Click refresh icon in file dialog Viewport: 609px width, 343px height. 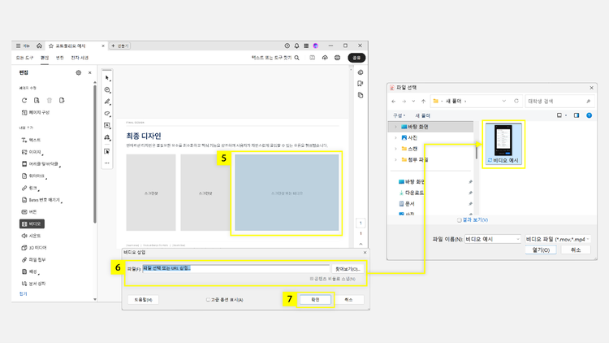[x=516, y=101]
